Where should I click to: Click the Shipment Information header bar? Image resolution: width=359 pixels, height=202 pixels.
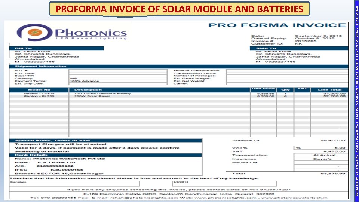pyautogui.click(x=179, y=67)
